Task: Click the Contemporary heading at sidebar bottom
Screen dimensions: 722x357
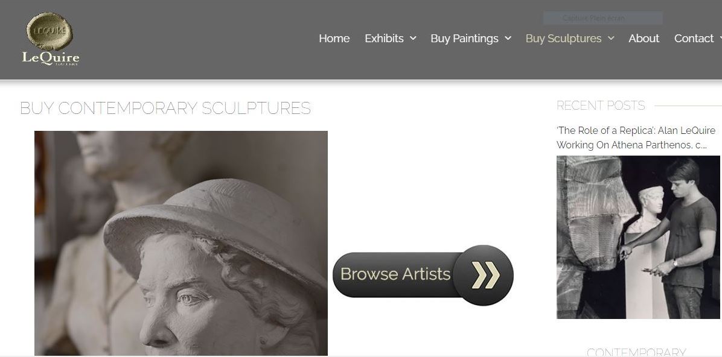Action: tap(636, 352)
